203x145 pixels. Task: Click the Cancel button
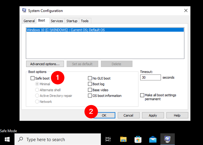[x=128, y=115]
